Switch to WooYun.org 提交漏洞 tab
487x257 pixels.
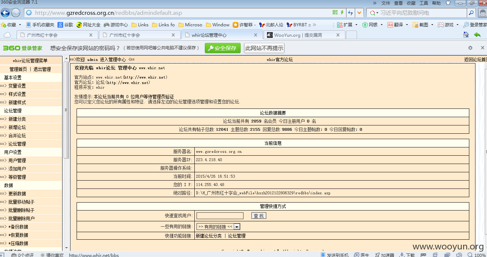coord(304,35)
